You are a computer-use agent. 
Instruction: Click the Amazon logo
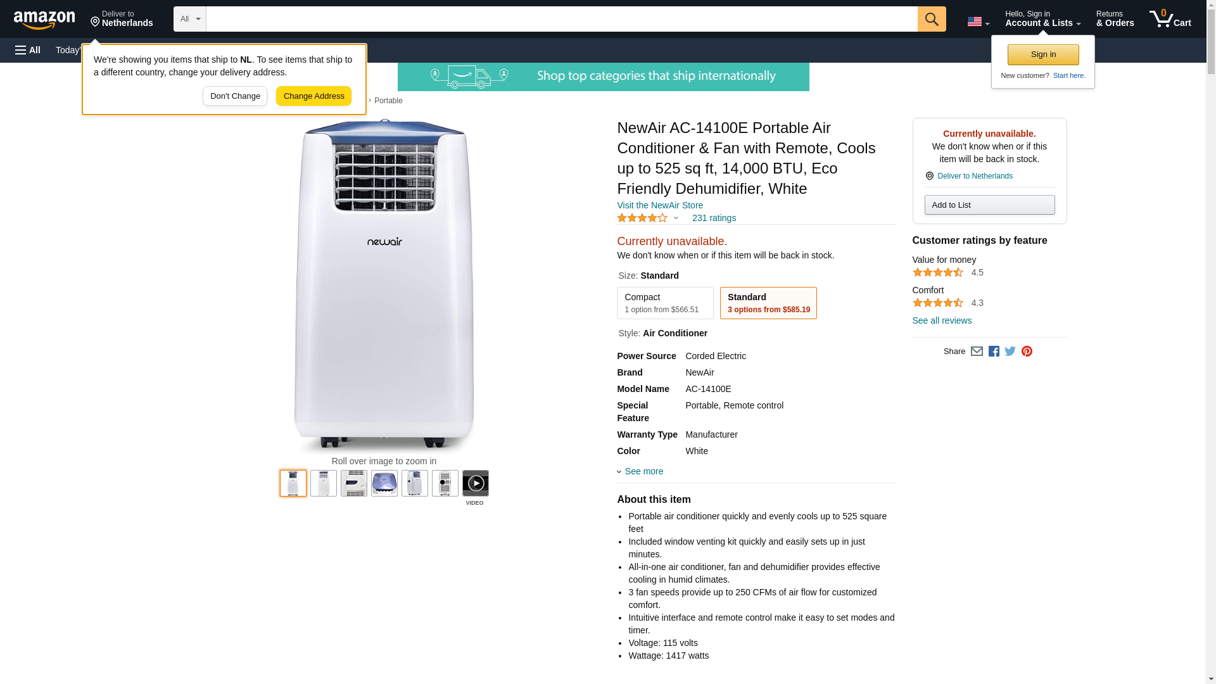(44, 20)
